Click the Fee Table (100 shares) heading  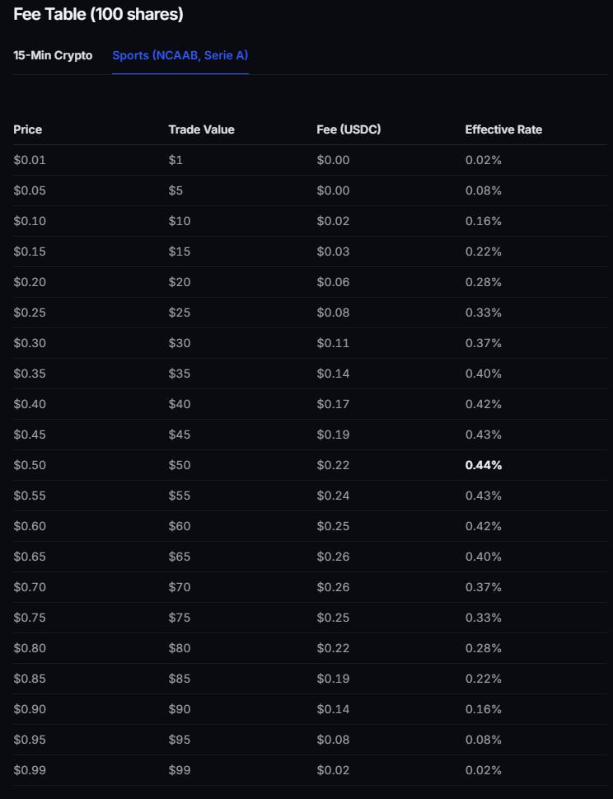(98, 14)
